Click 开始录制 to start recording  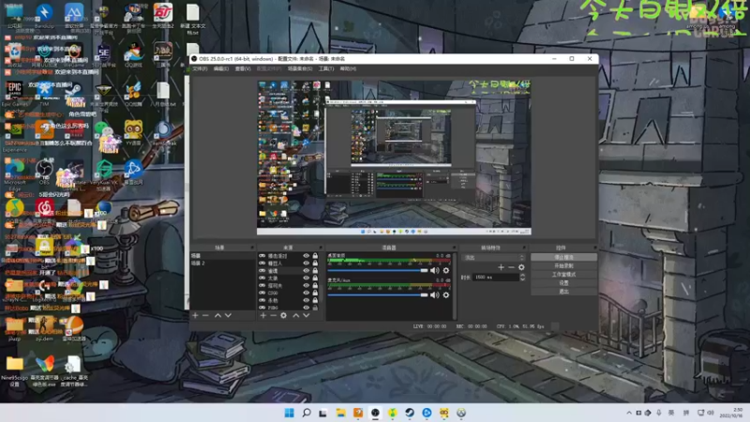tap(563, 266)
